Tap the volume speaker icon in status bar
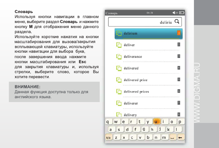219x148 pixels. coord(174,13)
